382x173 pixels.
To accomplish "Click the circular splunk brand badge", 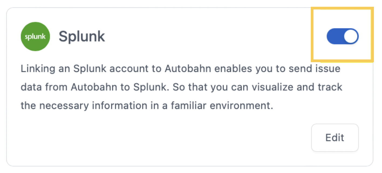I will (35, 36).
